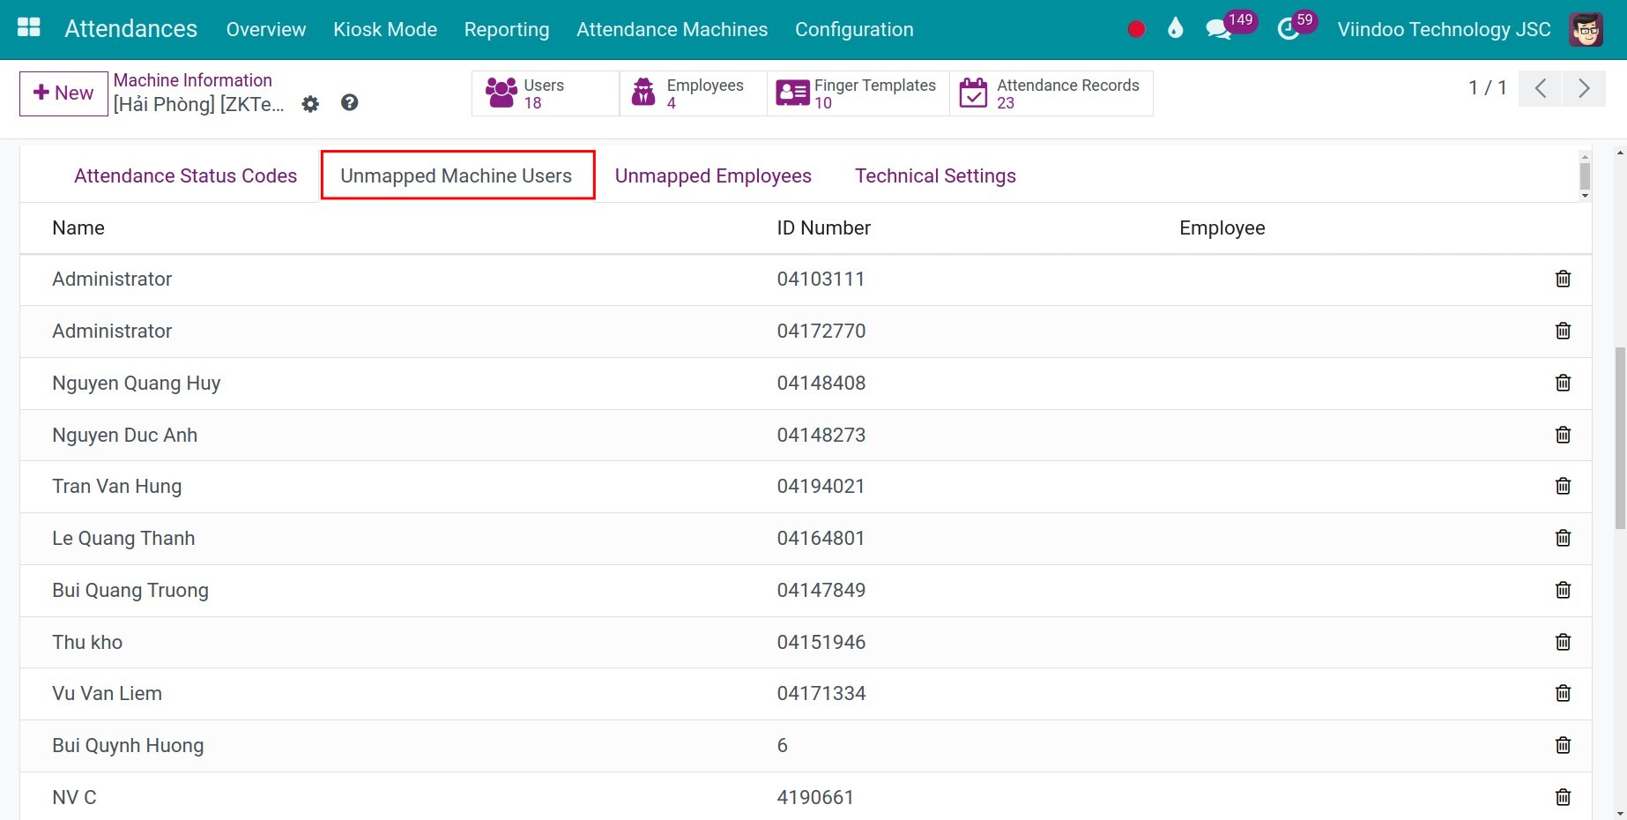1627x820 pixels.
Task: Open the gear actions menu beside the machine name
Action: click(310, 104)
